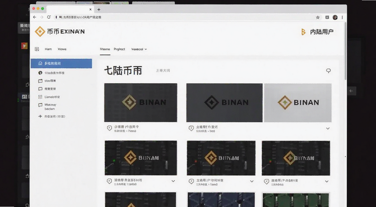Open a new tab with the plus button

pyautogui.click(x=99, y=9)
